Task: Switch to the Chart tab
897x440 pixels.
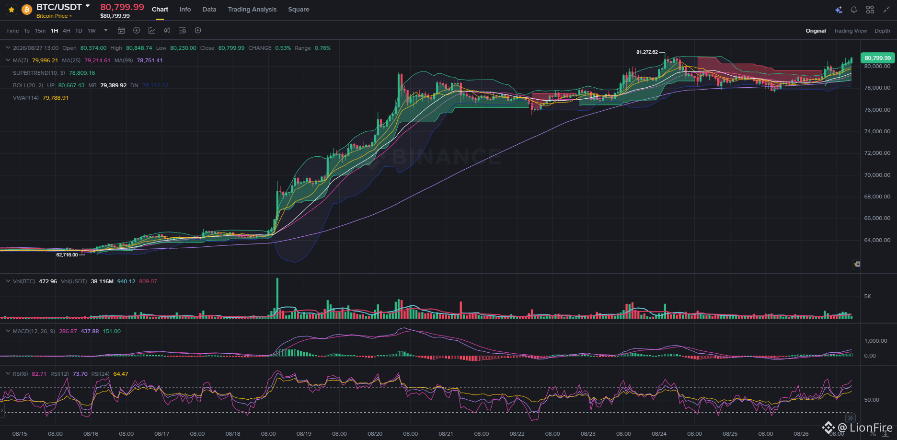Action: [x=160, y=10]
